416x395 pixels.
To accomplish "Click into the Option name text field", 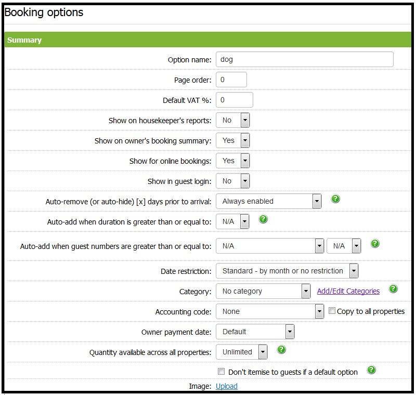I will [x=304, y=59].
